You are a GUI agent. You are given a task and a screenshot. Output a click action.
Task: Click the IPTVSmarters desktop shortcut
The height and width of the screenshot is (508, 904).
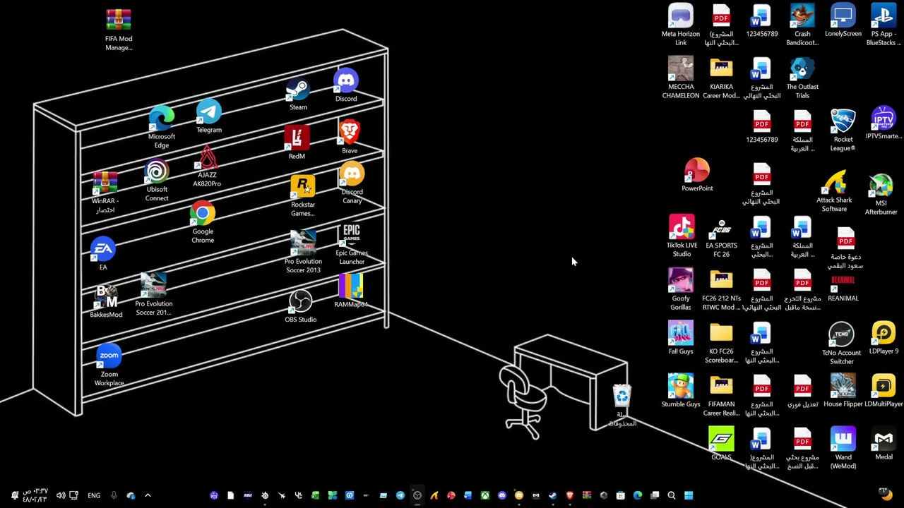coord(884,123)
